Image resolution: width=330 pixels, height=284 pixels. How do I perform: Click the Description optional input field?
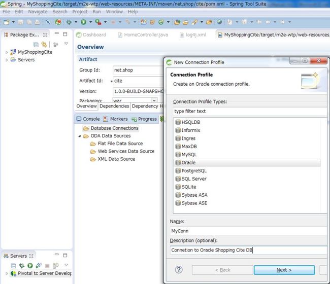click(x=249, y=250)
